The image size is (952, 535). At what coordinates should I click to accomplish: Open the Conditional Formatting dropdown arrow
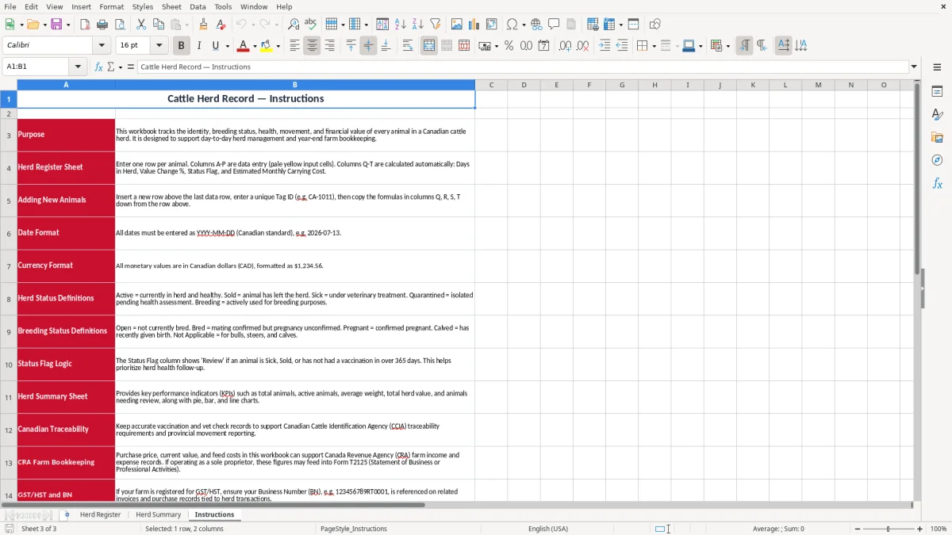(727, 46)
